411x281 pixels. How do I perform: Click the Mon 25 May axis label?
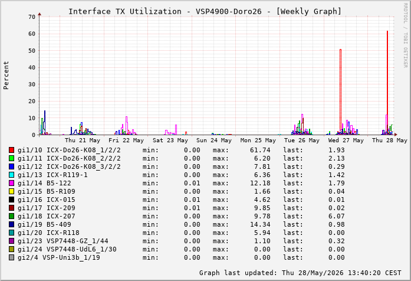coord(258,140)
